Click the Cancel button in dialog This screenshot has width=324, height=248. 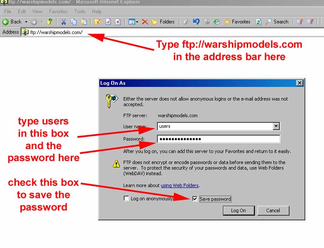[273, 211]
